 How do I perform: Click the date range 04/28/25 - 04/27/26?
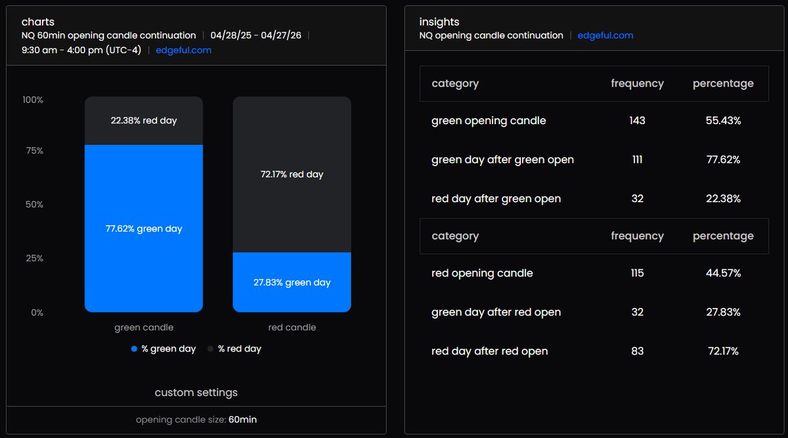point(256,35)
